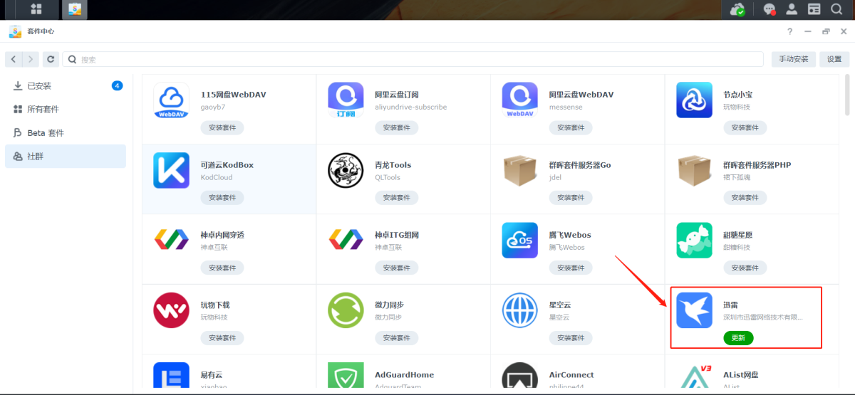Viewport: 855px width, 395px height.
Task: Install the 节点小宝 package
Action: 745,127
